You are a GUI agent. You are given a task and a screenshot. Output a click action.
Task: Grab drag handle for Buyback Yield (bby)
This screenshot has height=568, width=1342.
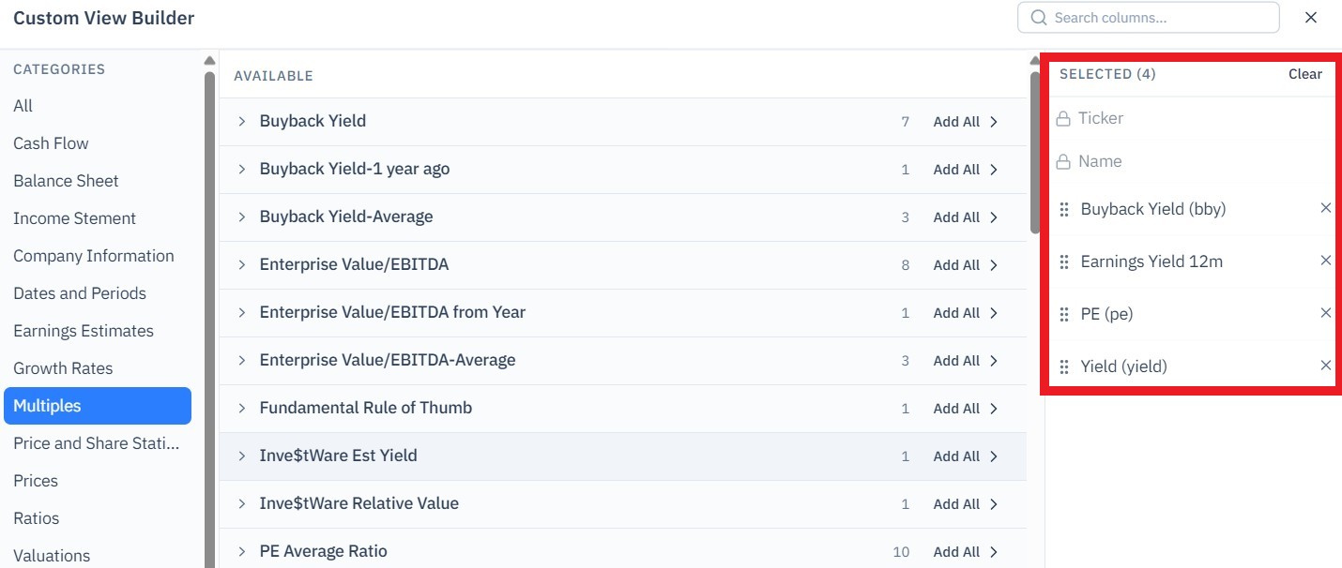click(x=1064, y=209)
